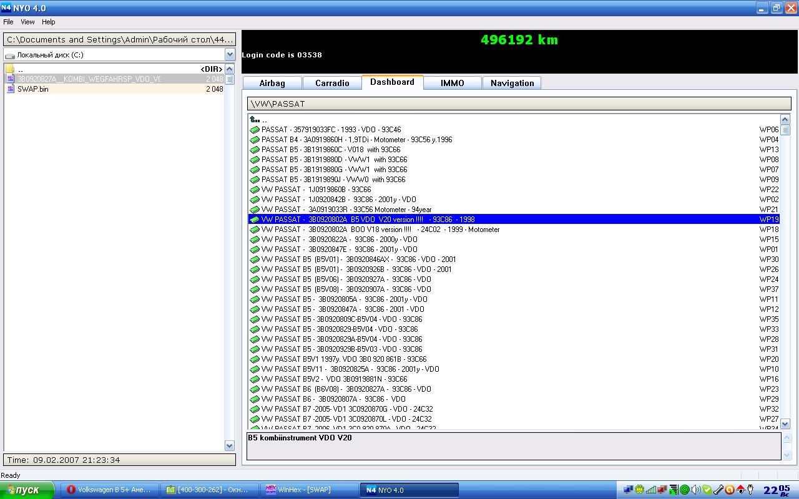Open the Help menu

tap(49, 22)
